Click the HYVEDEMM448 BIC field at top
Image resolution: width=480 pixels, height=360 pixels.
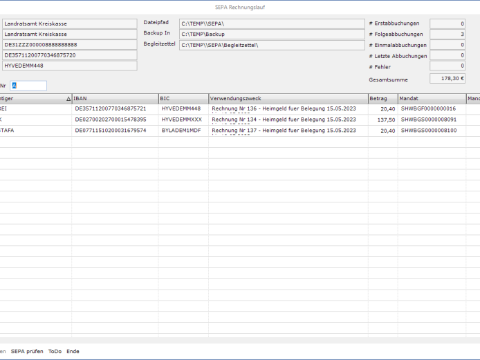pyautogui.click(x=69, y=66)
